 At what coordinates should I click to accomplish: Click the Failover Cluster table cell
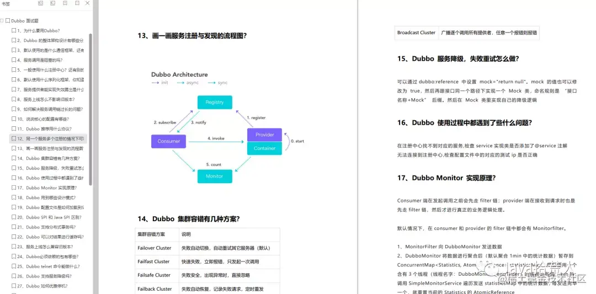pyautogui.click(x=157, y=248)
